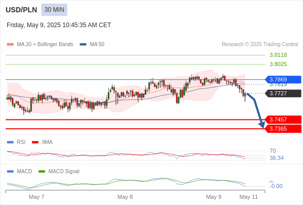Select the 3.7727 current price tag
The width and height of the screenshot is (303, 205).
coord(283,93)
